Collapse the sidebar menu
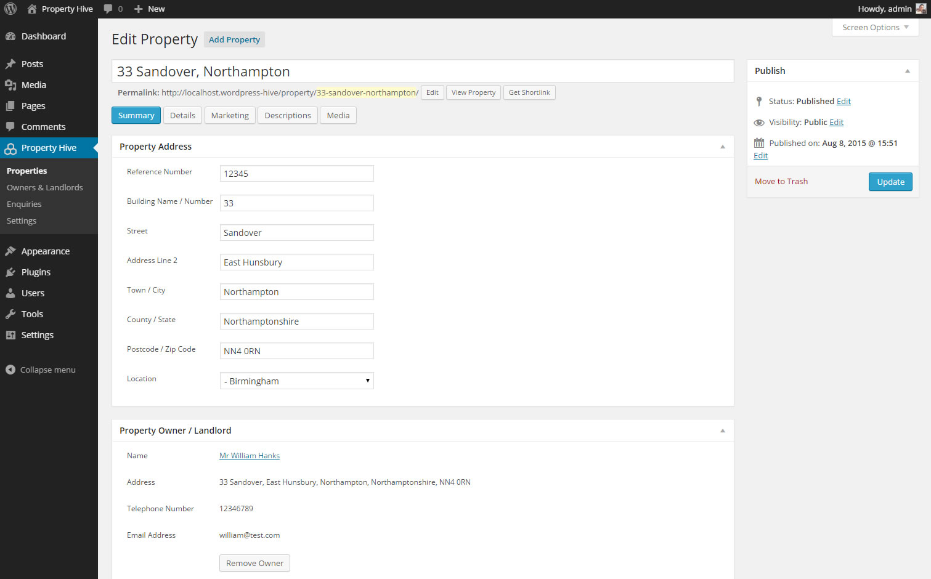Screen dimensions: 931x579 [41, 370]
